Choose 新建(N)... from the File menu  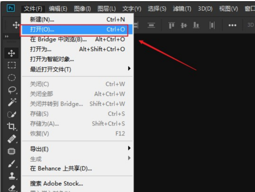click(77, 19)
